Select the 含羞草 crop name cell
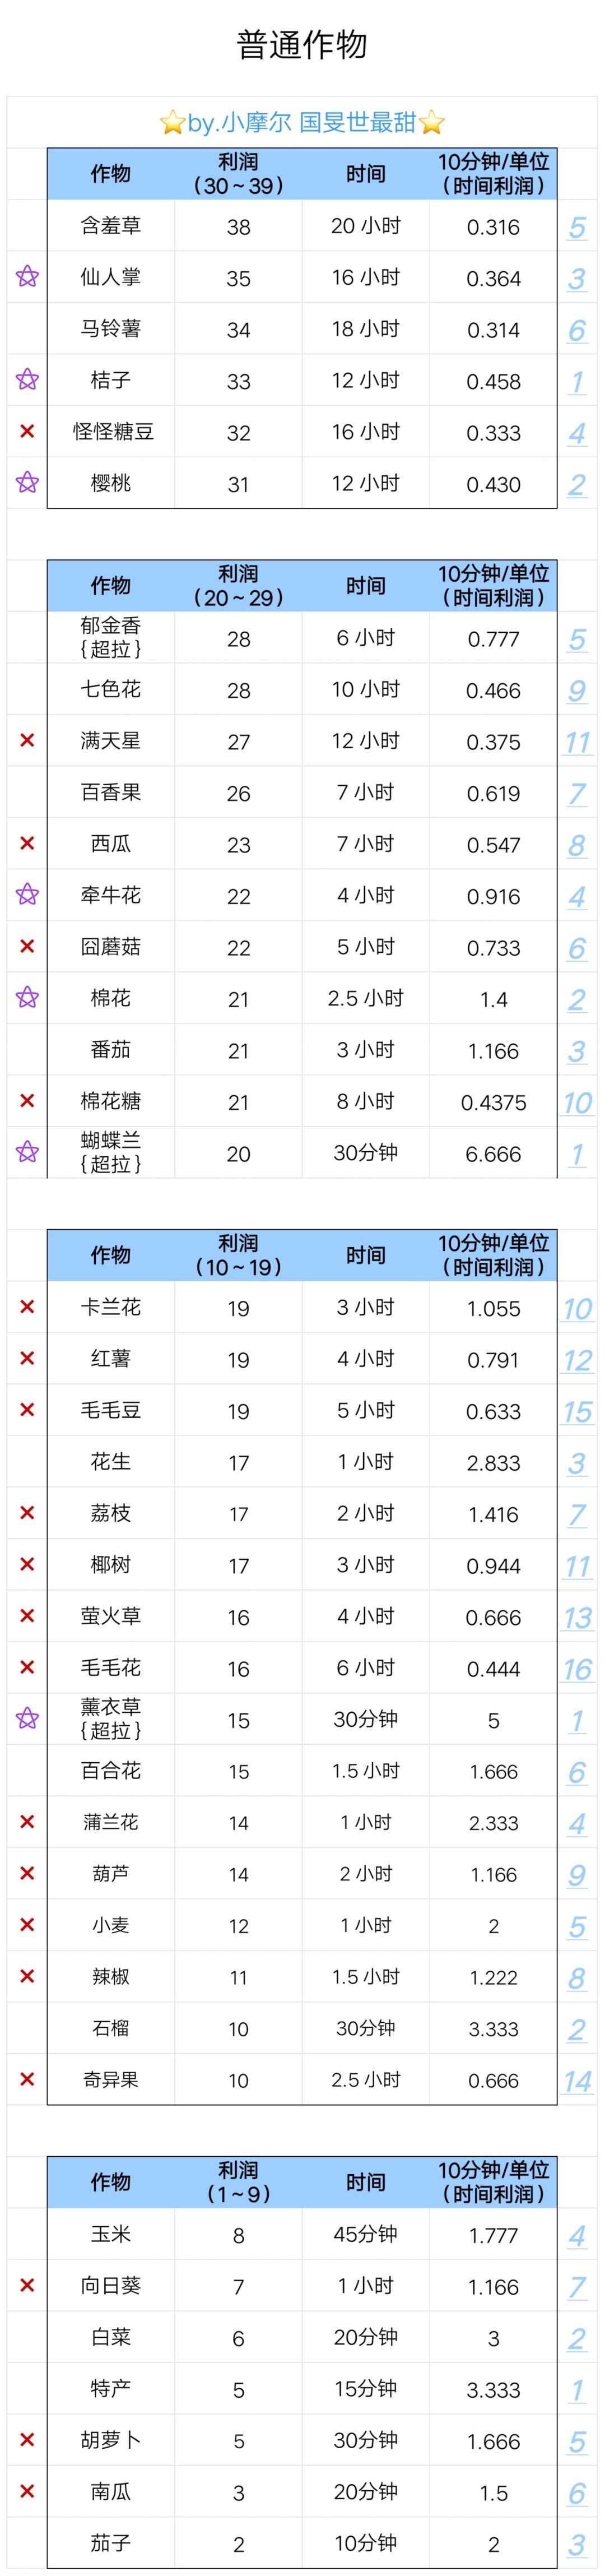Screen dimensions: 605x2576 tap(111, 226)
